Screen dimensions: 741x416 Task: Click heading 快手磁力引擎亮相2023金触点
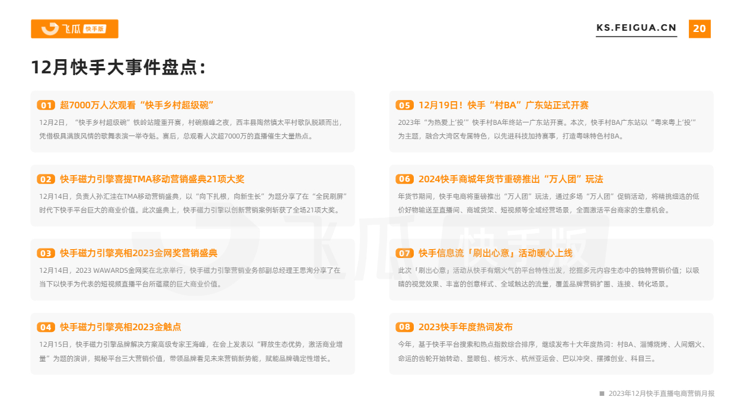pos(120,327)
